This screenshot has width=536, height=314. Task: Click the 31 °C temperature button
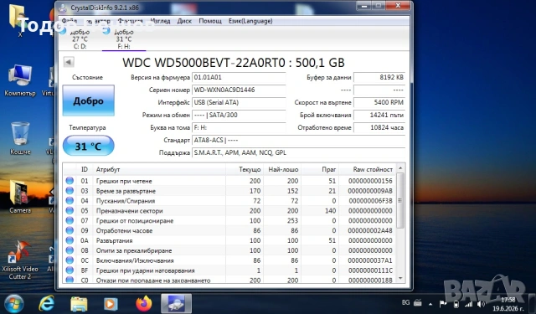point(88,147)
